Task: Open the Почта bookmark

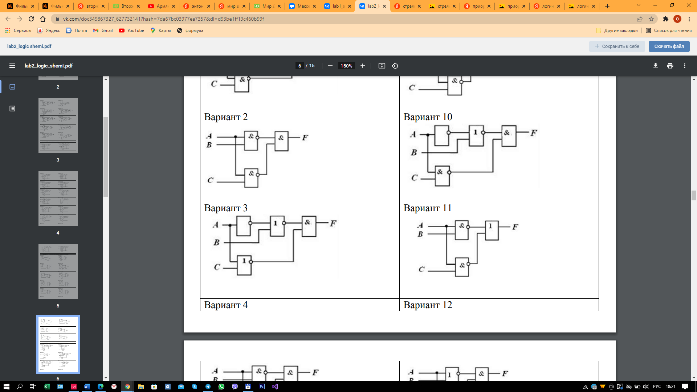Action: pyautogui.click(x=77, y=30)
